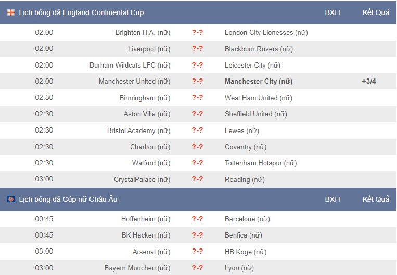The height and width of the screenshot is (275, 397).
Task: Open Tottenham Hotspur (nữ) team link
Action: [261, 163]
